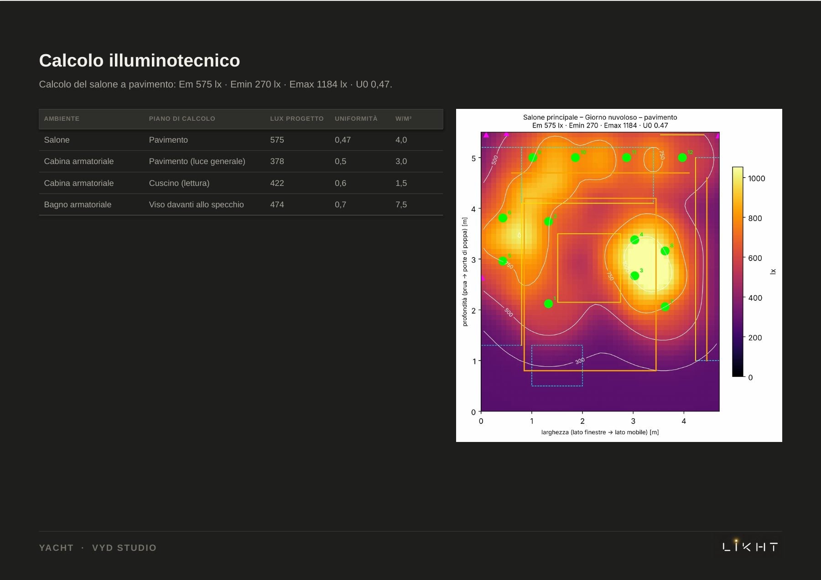Click the W/m² value 7,5
821x580 pixels.
click(401, 205)
